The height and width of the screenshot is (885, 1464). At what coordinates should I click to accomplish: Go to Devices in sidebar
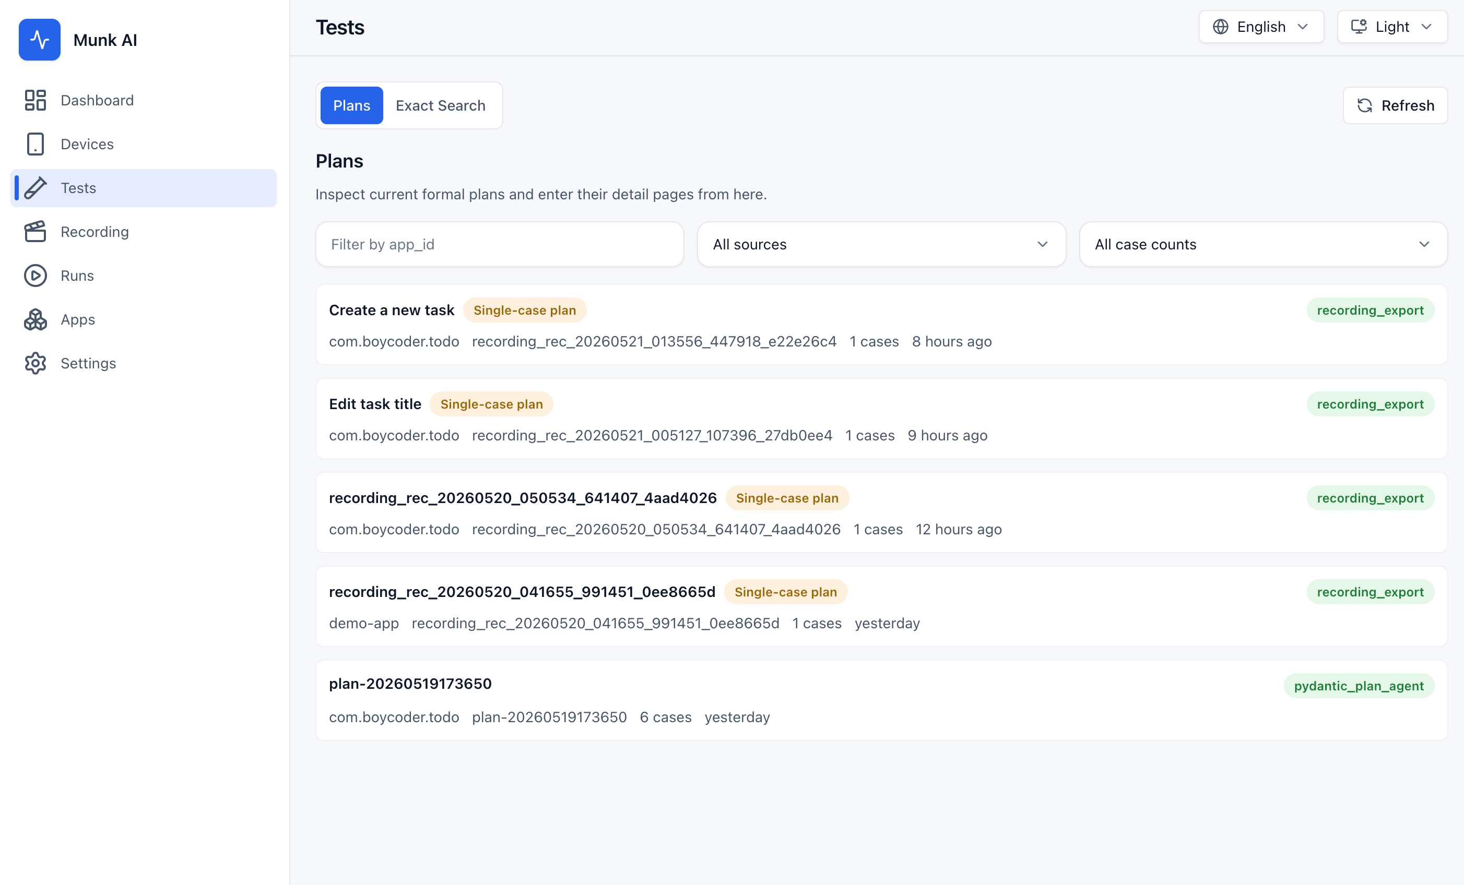(x=144, y=145)
